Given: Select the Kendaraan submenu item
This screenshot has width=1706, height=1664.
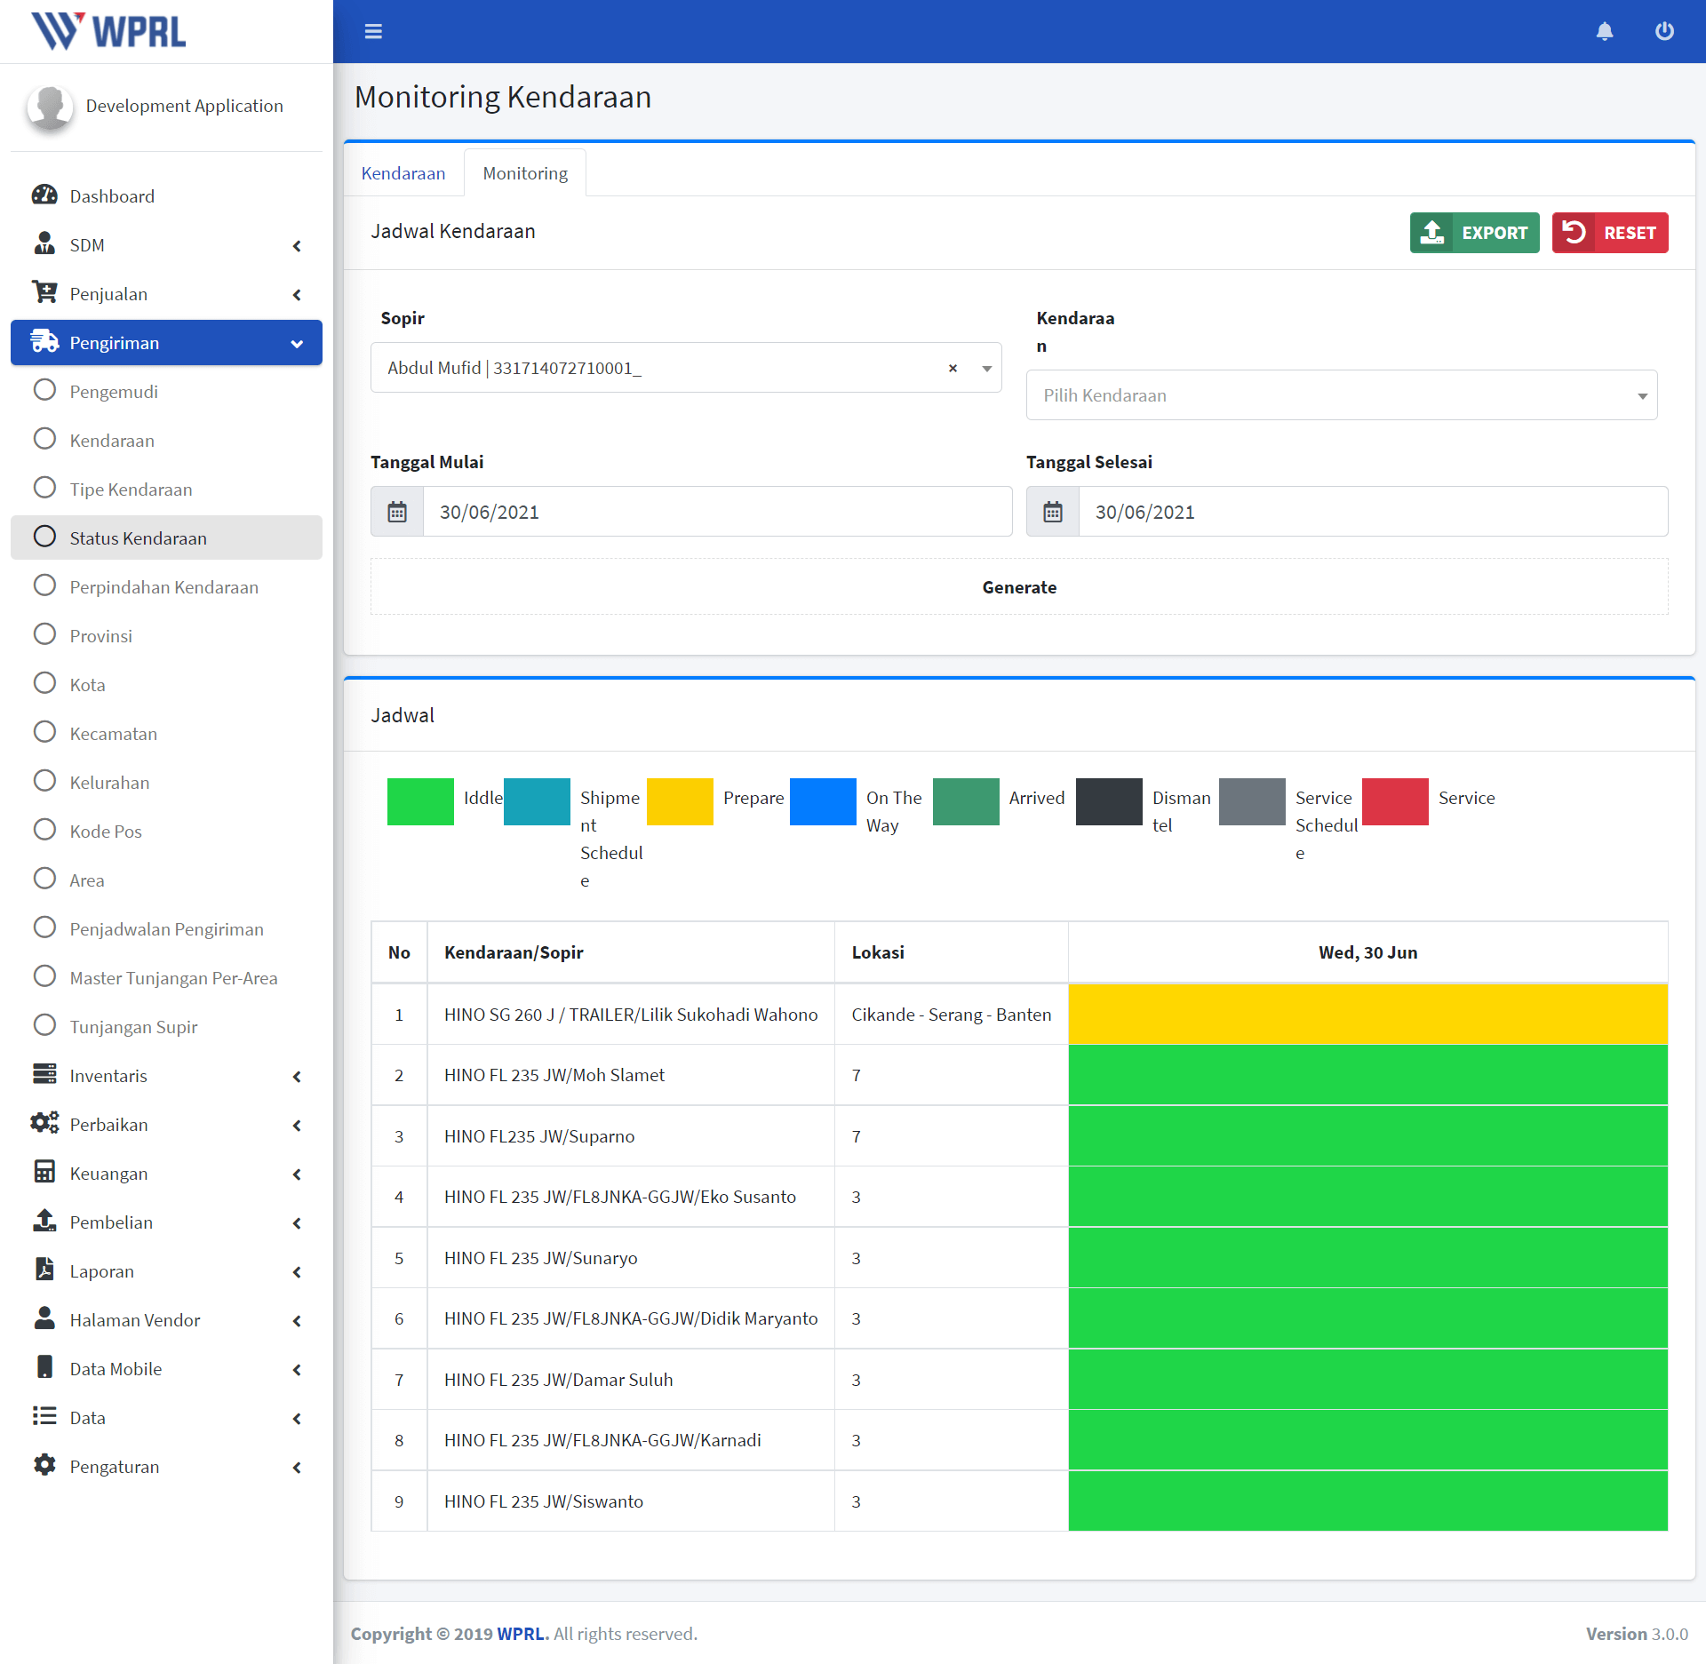Looking at the screenshot, I should tap(166, 440).
